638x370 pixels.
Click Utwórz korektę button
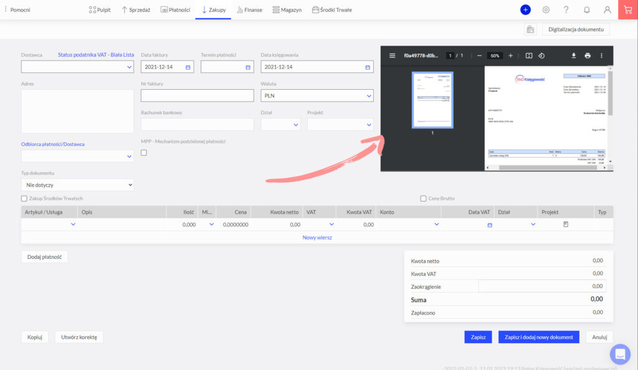79,338
